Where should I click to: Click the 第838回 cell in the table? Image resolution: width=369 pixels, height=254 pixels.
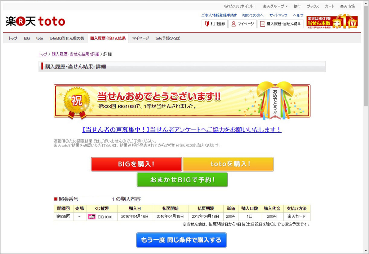click(x=63, y=217)
